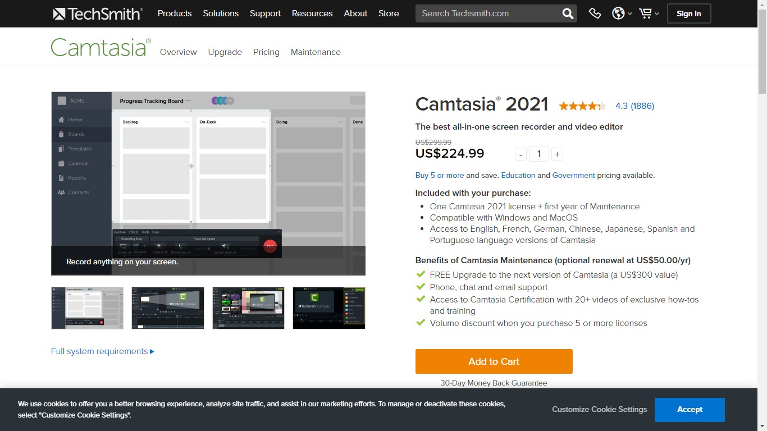The width and height of the screenshot is (767, 431).
Task: Select the second thumbnail with zoom effect
Action: tap(168, 308)
